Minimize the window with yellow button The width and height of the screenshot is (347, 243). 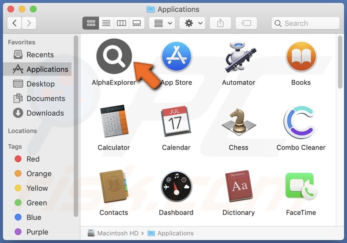click(22, 9)
